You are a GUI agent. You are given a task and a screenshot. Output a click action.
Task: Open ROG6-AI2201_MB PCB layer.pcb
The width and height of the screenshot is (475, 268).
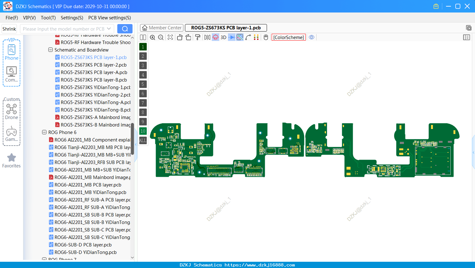(88, 185)
